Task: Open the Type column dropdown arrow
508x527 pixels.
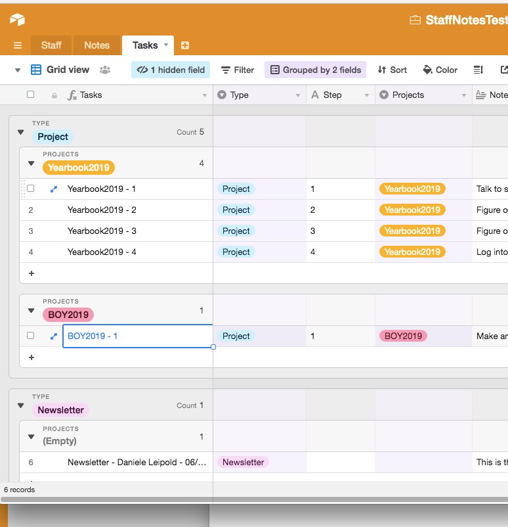Action: (x=297, y=95)
